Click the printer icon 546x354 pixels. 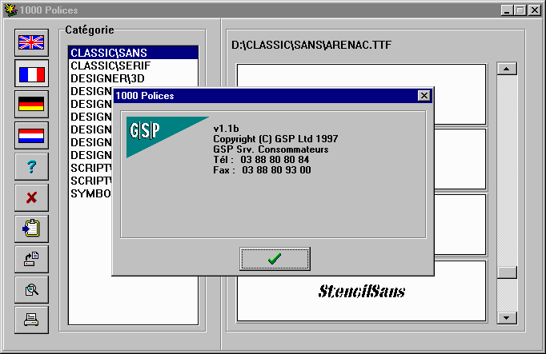[x=31, y=320]
